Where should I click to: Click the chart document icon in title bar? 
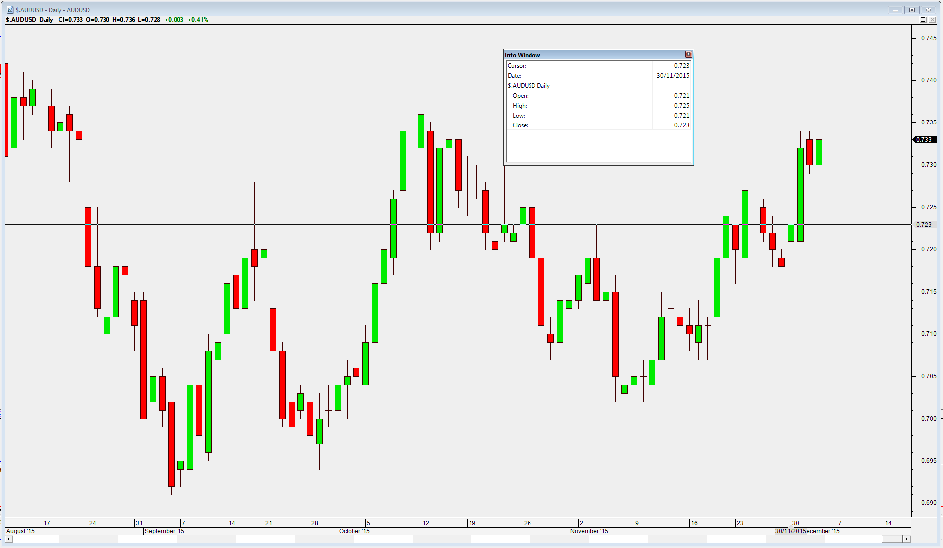click(x=10, y=10)
